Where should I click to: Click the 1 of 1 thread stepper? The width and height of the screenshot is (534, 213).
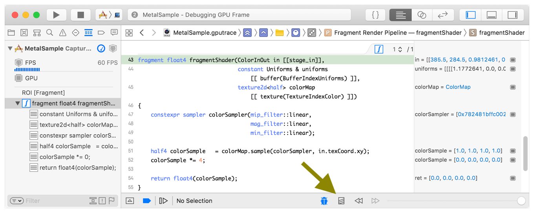click(x=400, y=49)
